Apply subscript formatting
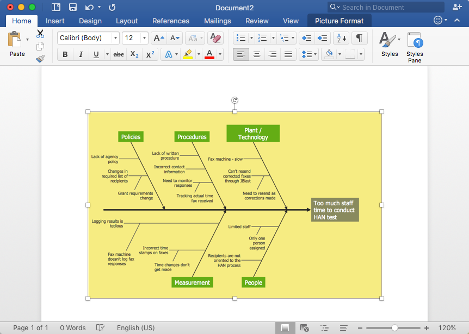Screen dimensions: 469x334 tap(134, 54)
